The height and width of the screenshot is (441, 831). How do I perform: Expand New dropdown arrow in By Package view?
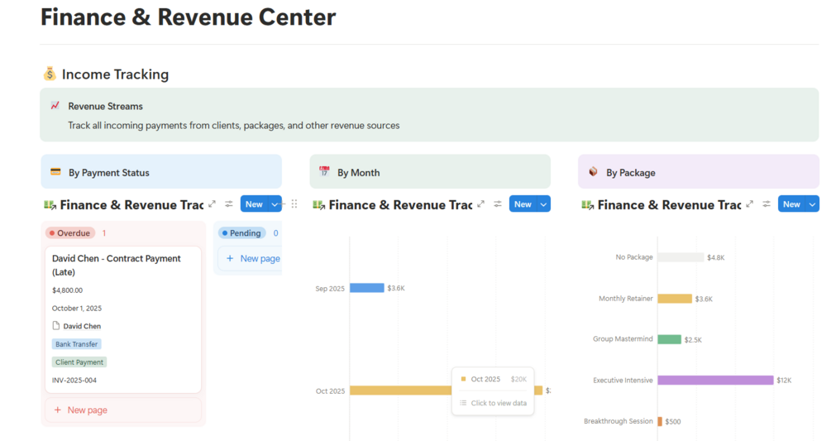click(x=812, y=204)
